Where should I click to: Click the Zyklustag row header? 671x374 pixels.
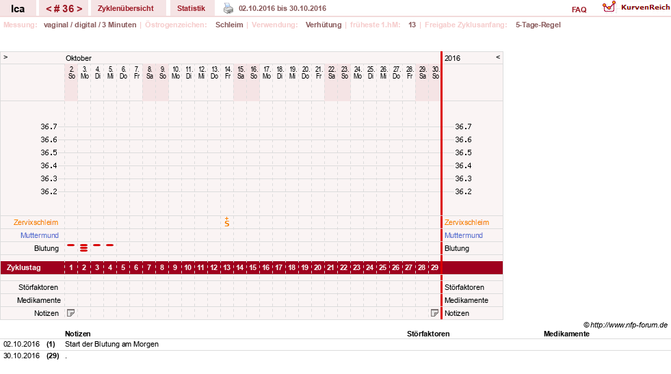tap(23, 267)
